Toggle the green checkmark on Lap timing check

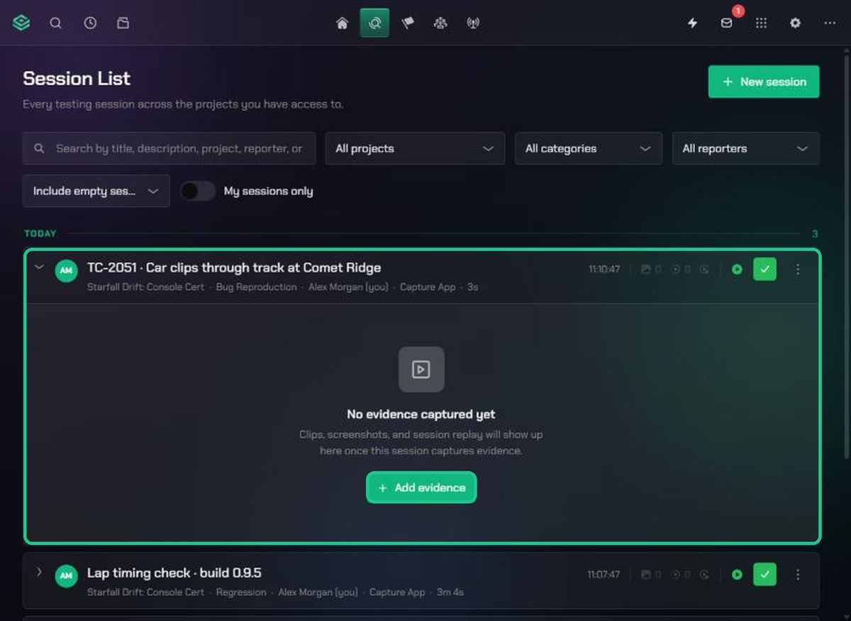764,575
